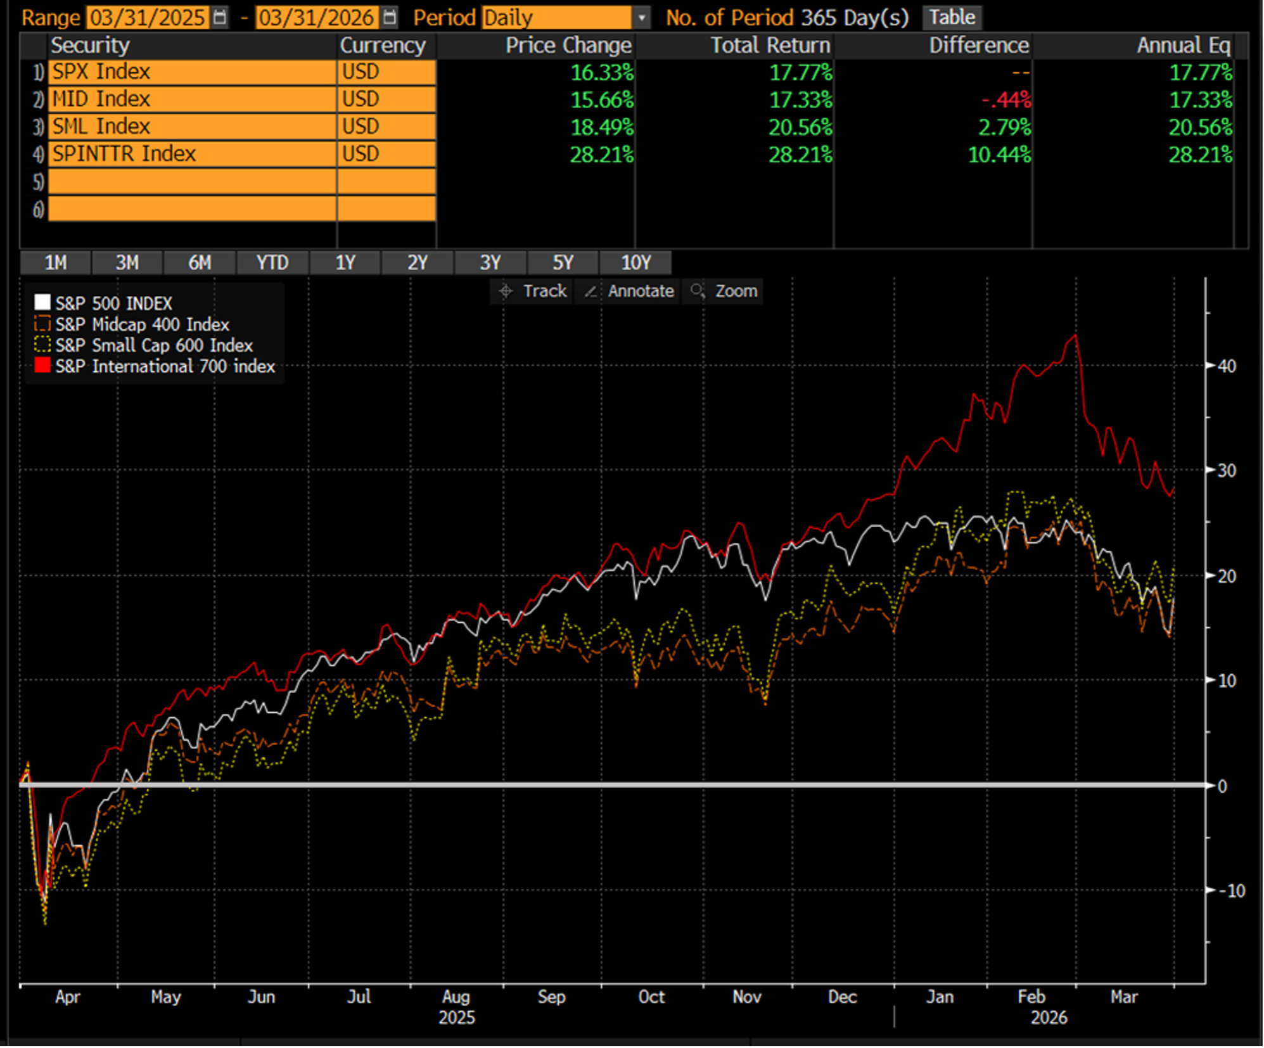Image resolution: width=1264 pixels, height=1048 pixels.
Task: Switch to the YTD time range
Action: pyautogui.click(x=272, y=262)
